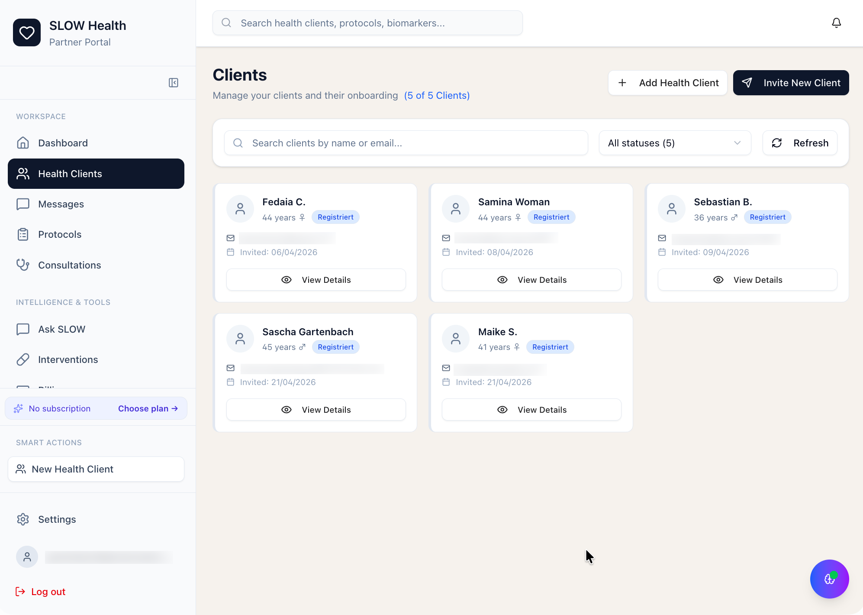863x615 pixels.
Task: Click New Health Client smart action
Action: click(x=96, y=469)
